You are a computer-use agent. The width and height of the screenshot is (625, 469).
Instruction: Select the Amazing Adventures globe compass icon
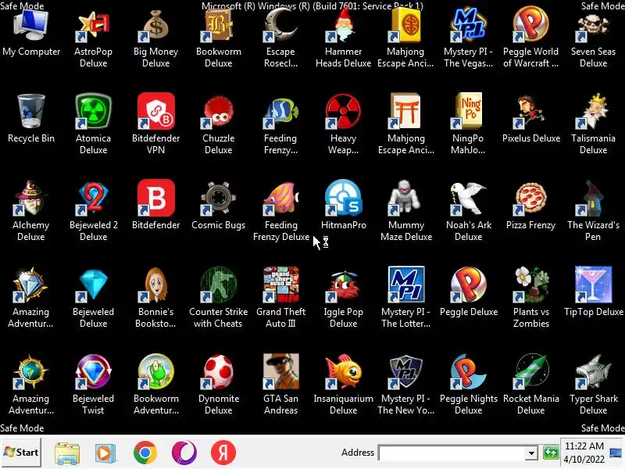pyautogui.click(x=31, y=384)
